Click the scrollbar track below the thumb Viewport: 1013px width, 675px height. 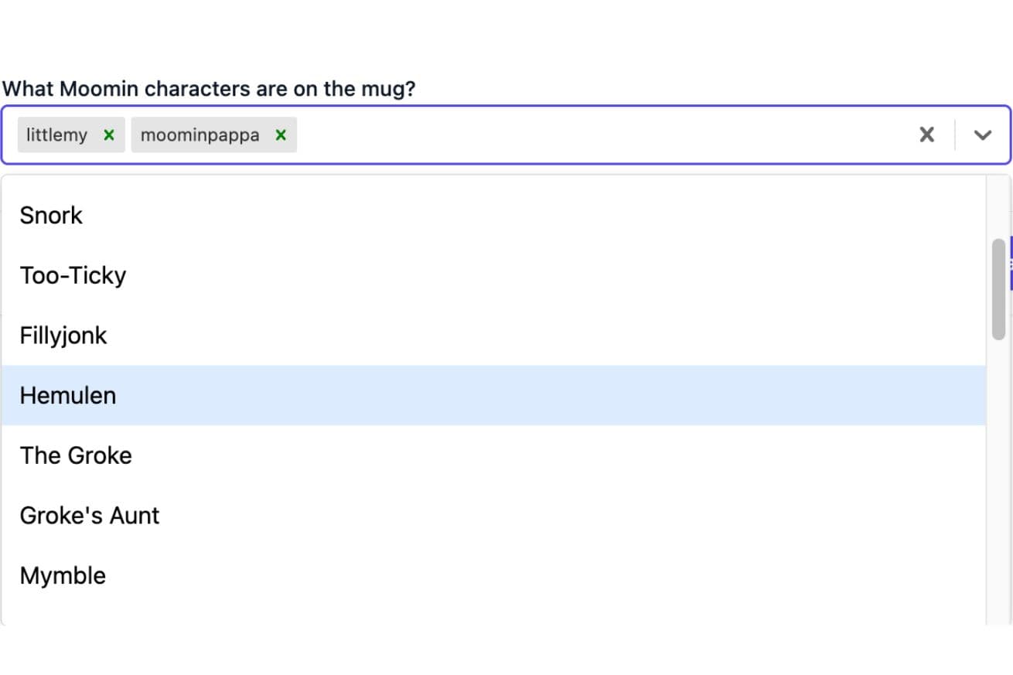coord(998,479)
